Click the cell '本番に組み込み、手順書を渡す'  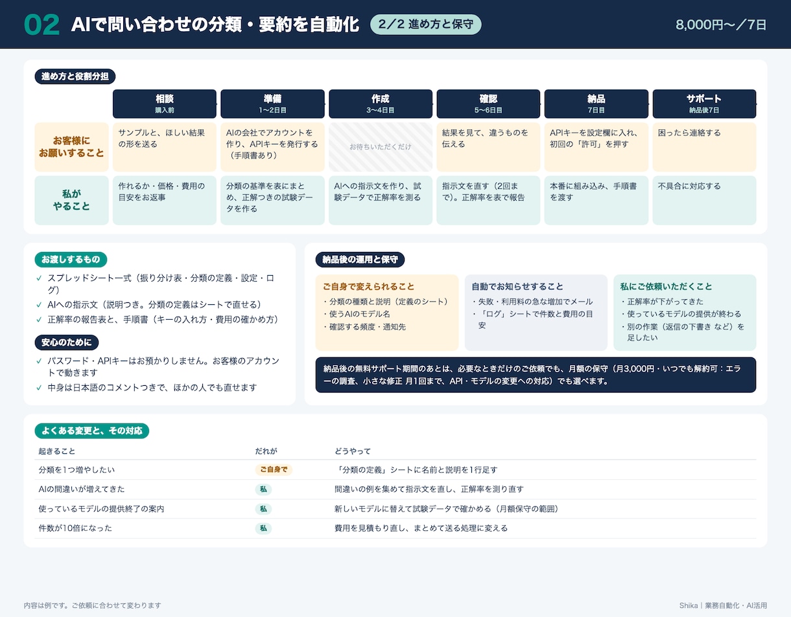pos(596,200)
